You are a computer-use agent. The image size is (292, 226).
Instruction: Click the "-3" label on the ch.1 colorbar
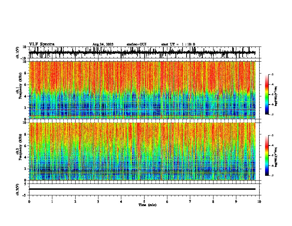(272, 74)
